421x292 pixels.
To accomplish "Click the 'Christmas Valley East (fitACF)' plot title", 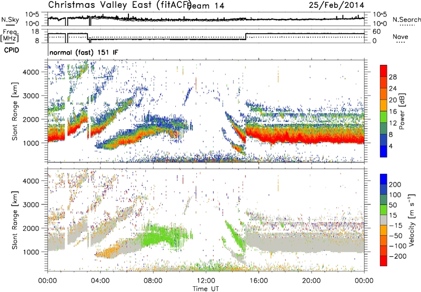I will [120, 5].
